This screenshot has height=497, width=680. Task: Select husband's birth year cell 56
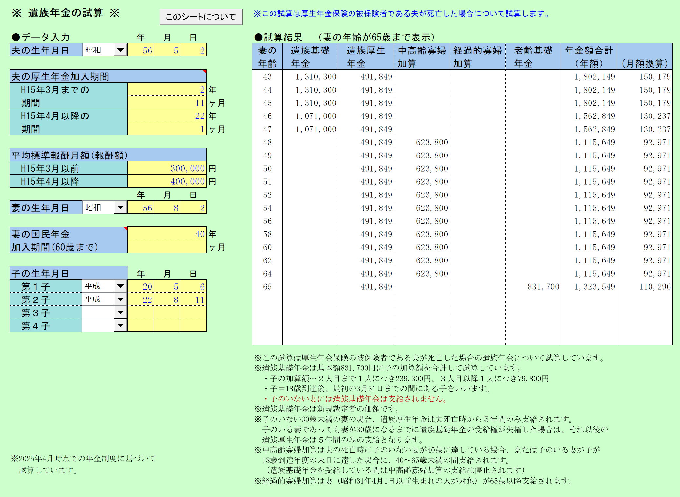(x=141, y=50)
